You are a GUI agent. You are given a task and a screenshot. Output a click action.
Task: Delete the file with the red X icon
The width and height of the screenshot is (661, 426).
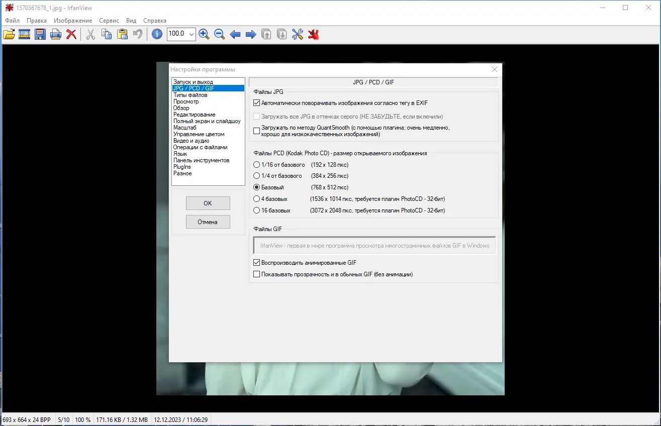click(71, 34)
